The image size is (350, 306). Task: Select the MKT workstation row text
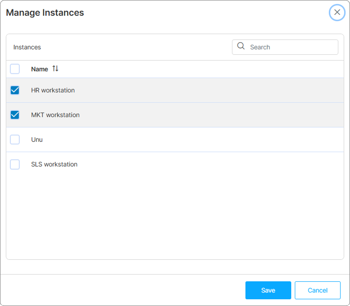55,115
